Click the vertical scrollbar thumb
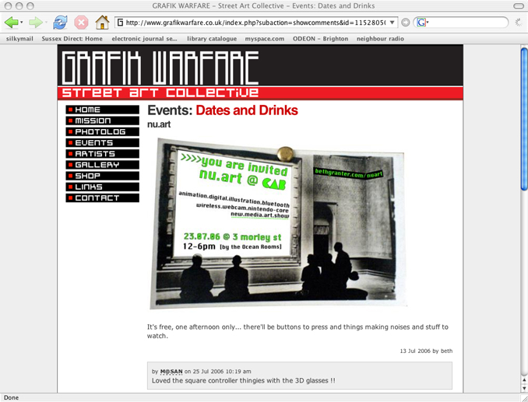 (524, 119)
